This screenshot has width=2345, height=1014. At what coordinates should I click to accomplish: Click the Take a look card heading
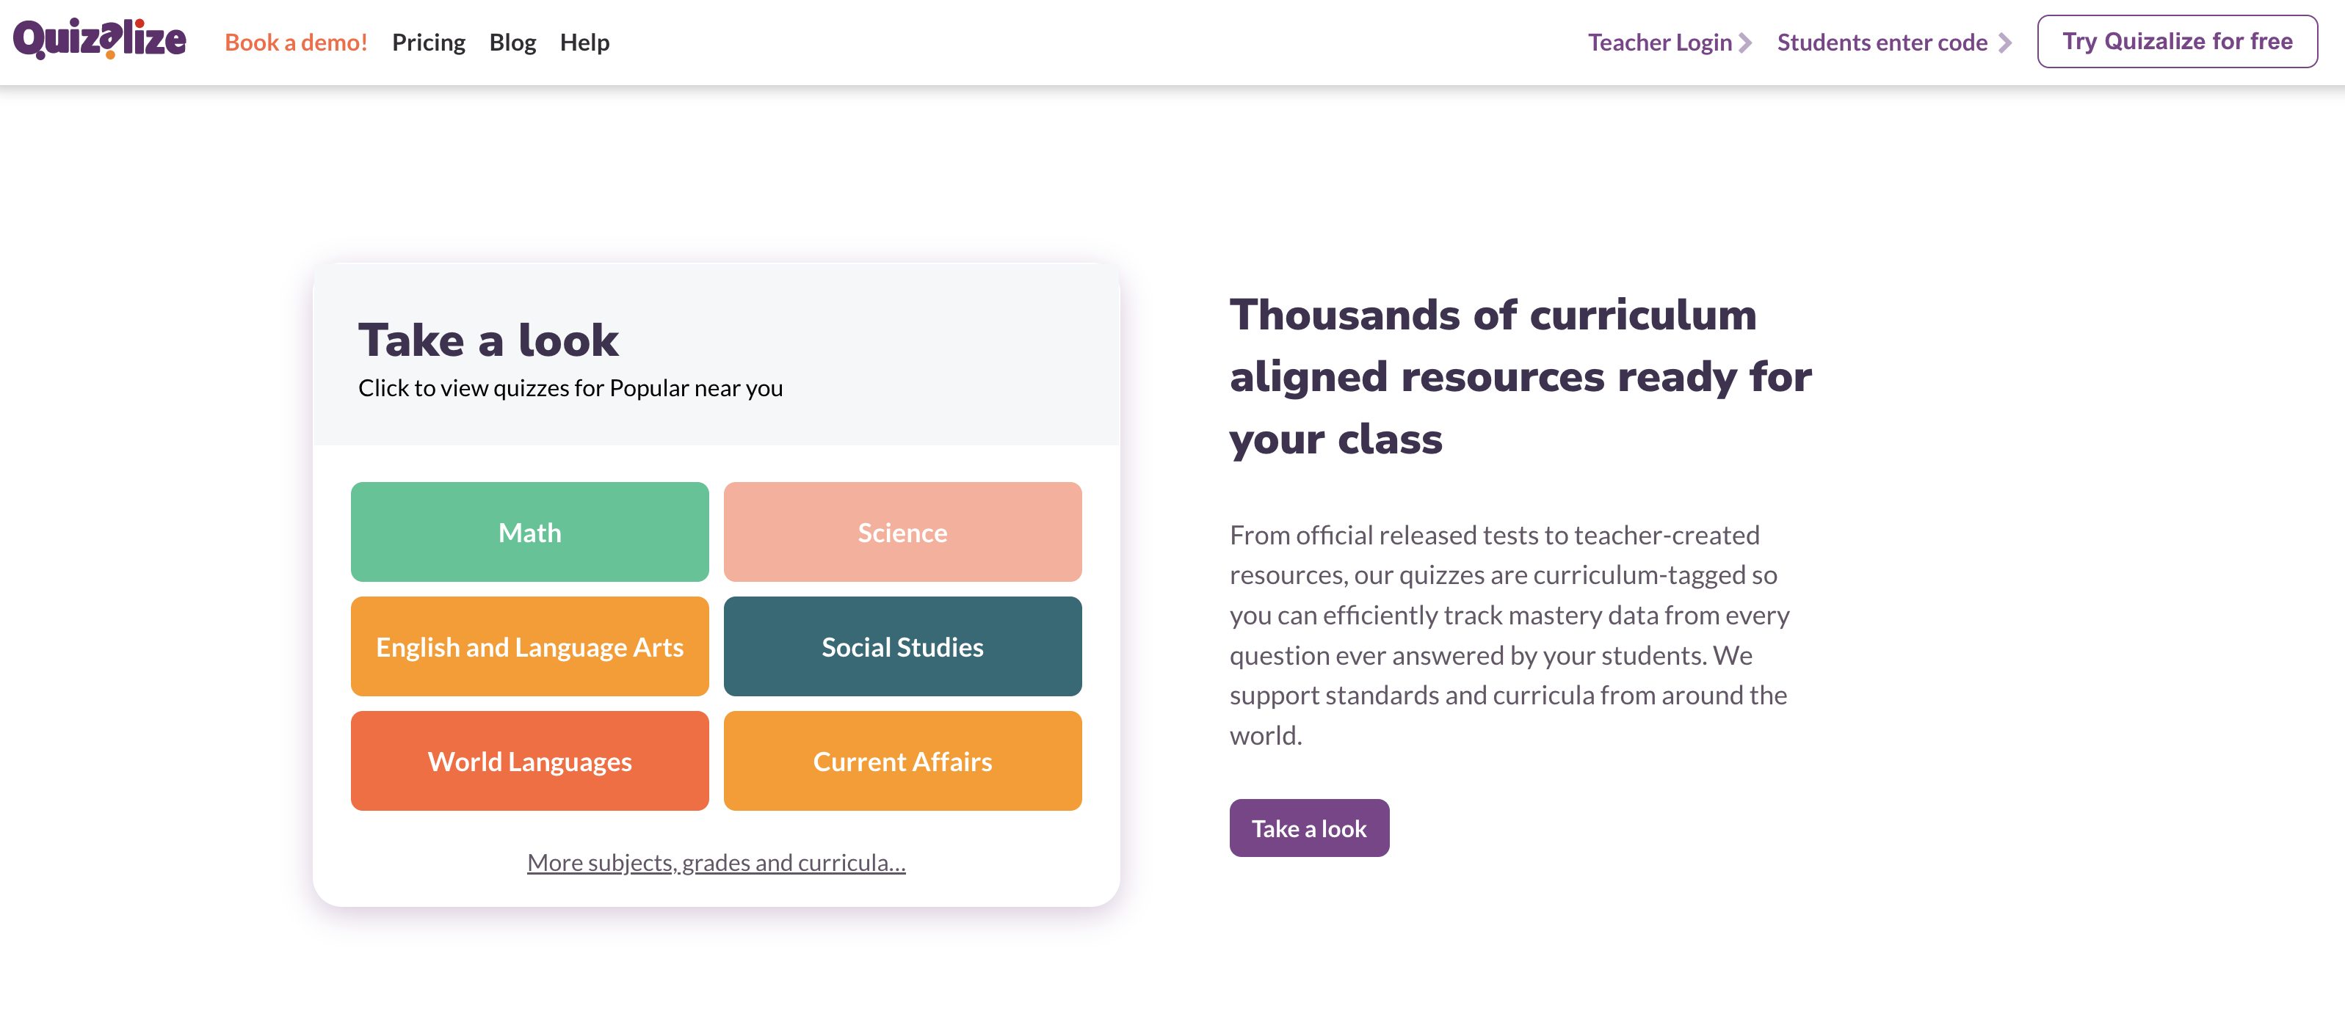488,340
